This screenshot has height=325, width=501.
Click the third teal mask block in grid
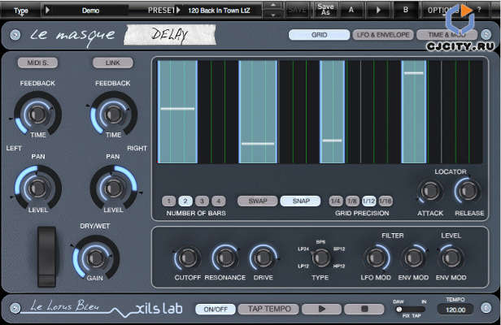(333, 112)
